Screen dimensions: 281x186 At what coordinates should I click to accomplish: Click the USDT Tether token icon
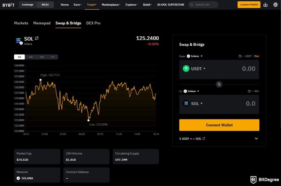pos(186,68)
